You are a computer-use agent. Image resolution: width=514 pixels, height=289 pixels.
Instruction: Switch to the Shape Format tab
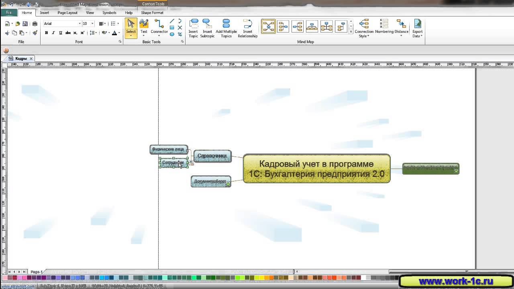(x=152, y=13)
